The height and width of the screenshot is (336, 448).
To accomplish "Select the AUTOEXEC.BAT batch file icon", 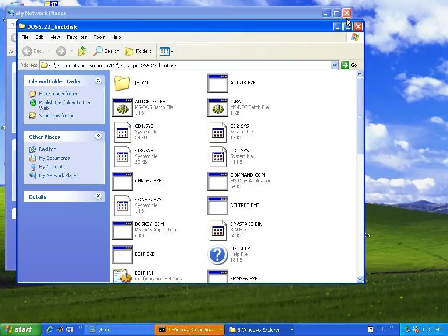I will [x=122, y=108].
